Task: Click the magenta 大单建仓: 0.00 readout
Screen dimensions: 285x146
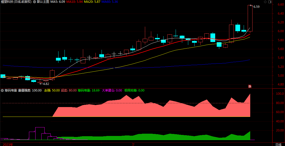Action: pos(112,90)
